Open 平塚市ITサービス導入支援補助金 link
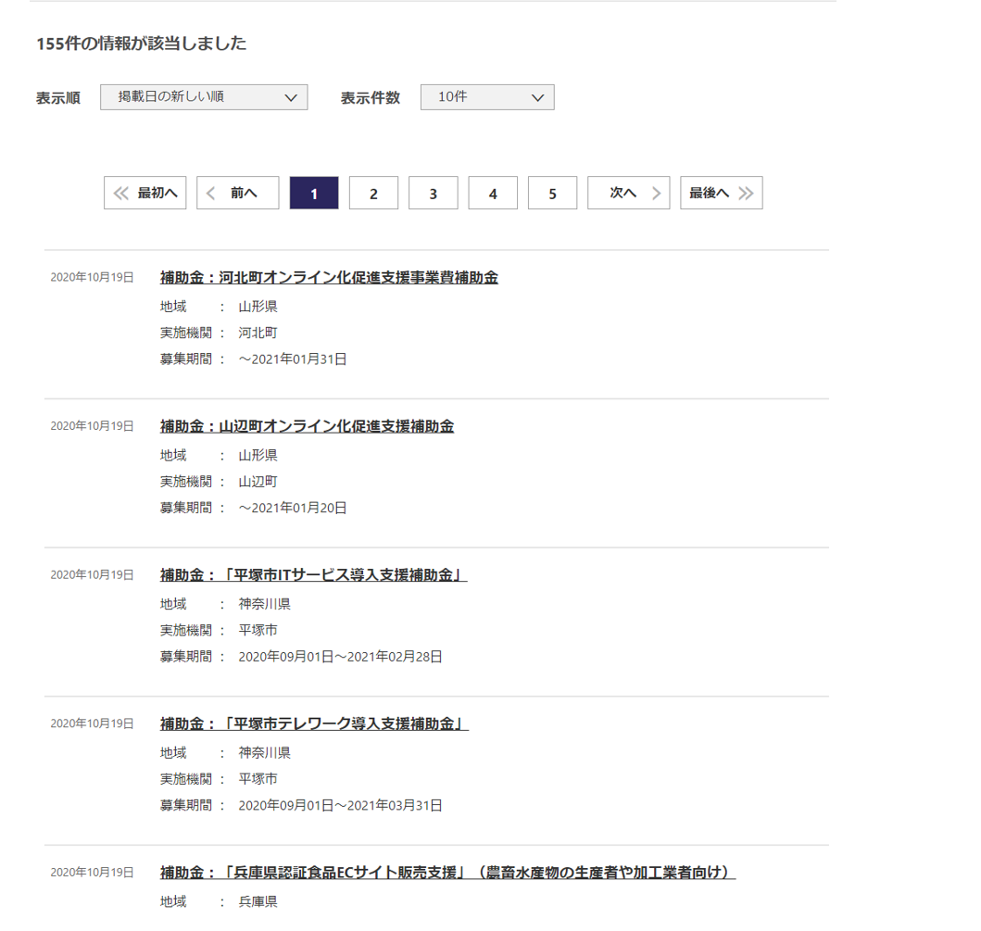Screen dimensions: 981x931 point(313,575)
